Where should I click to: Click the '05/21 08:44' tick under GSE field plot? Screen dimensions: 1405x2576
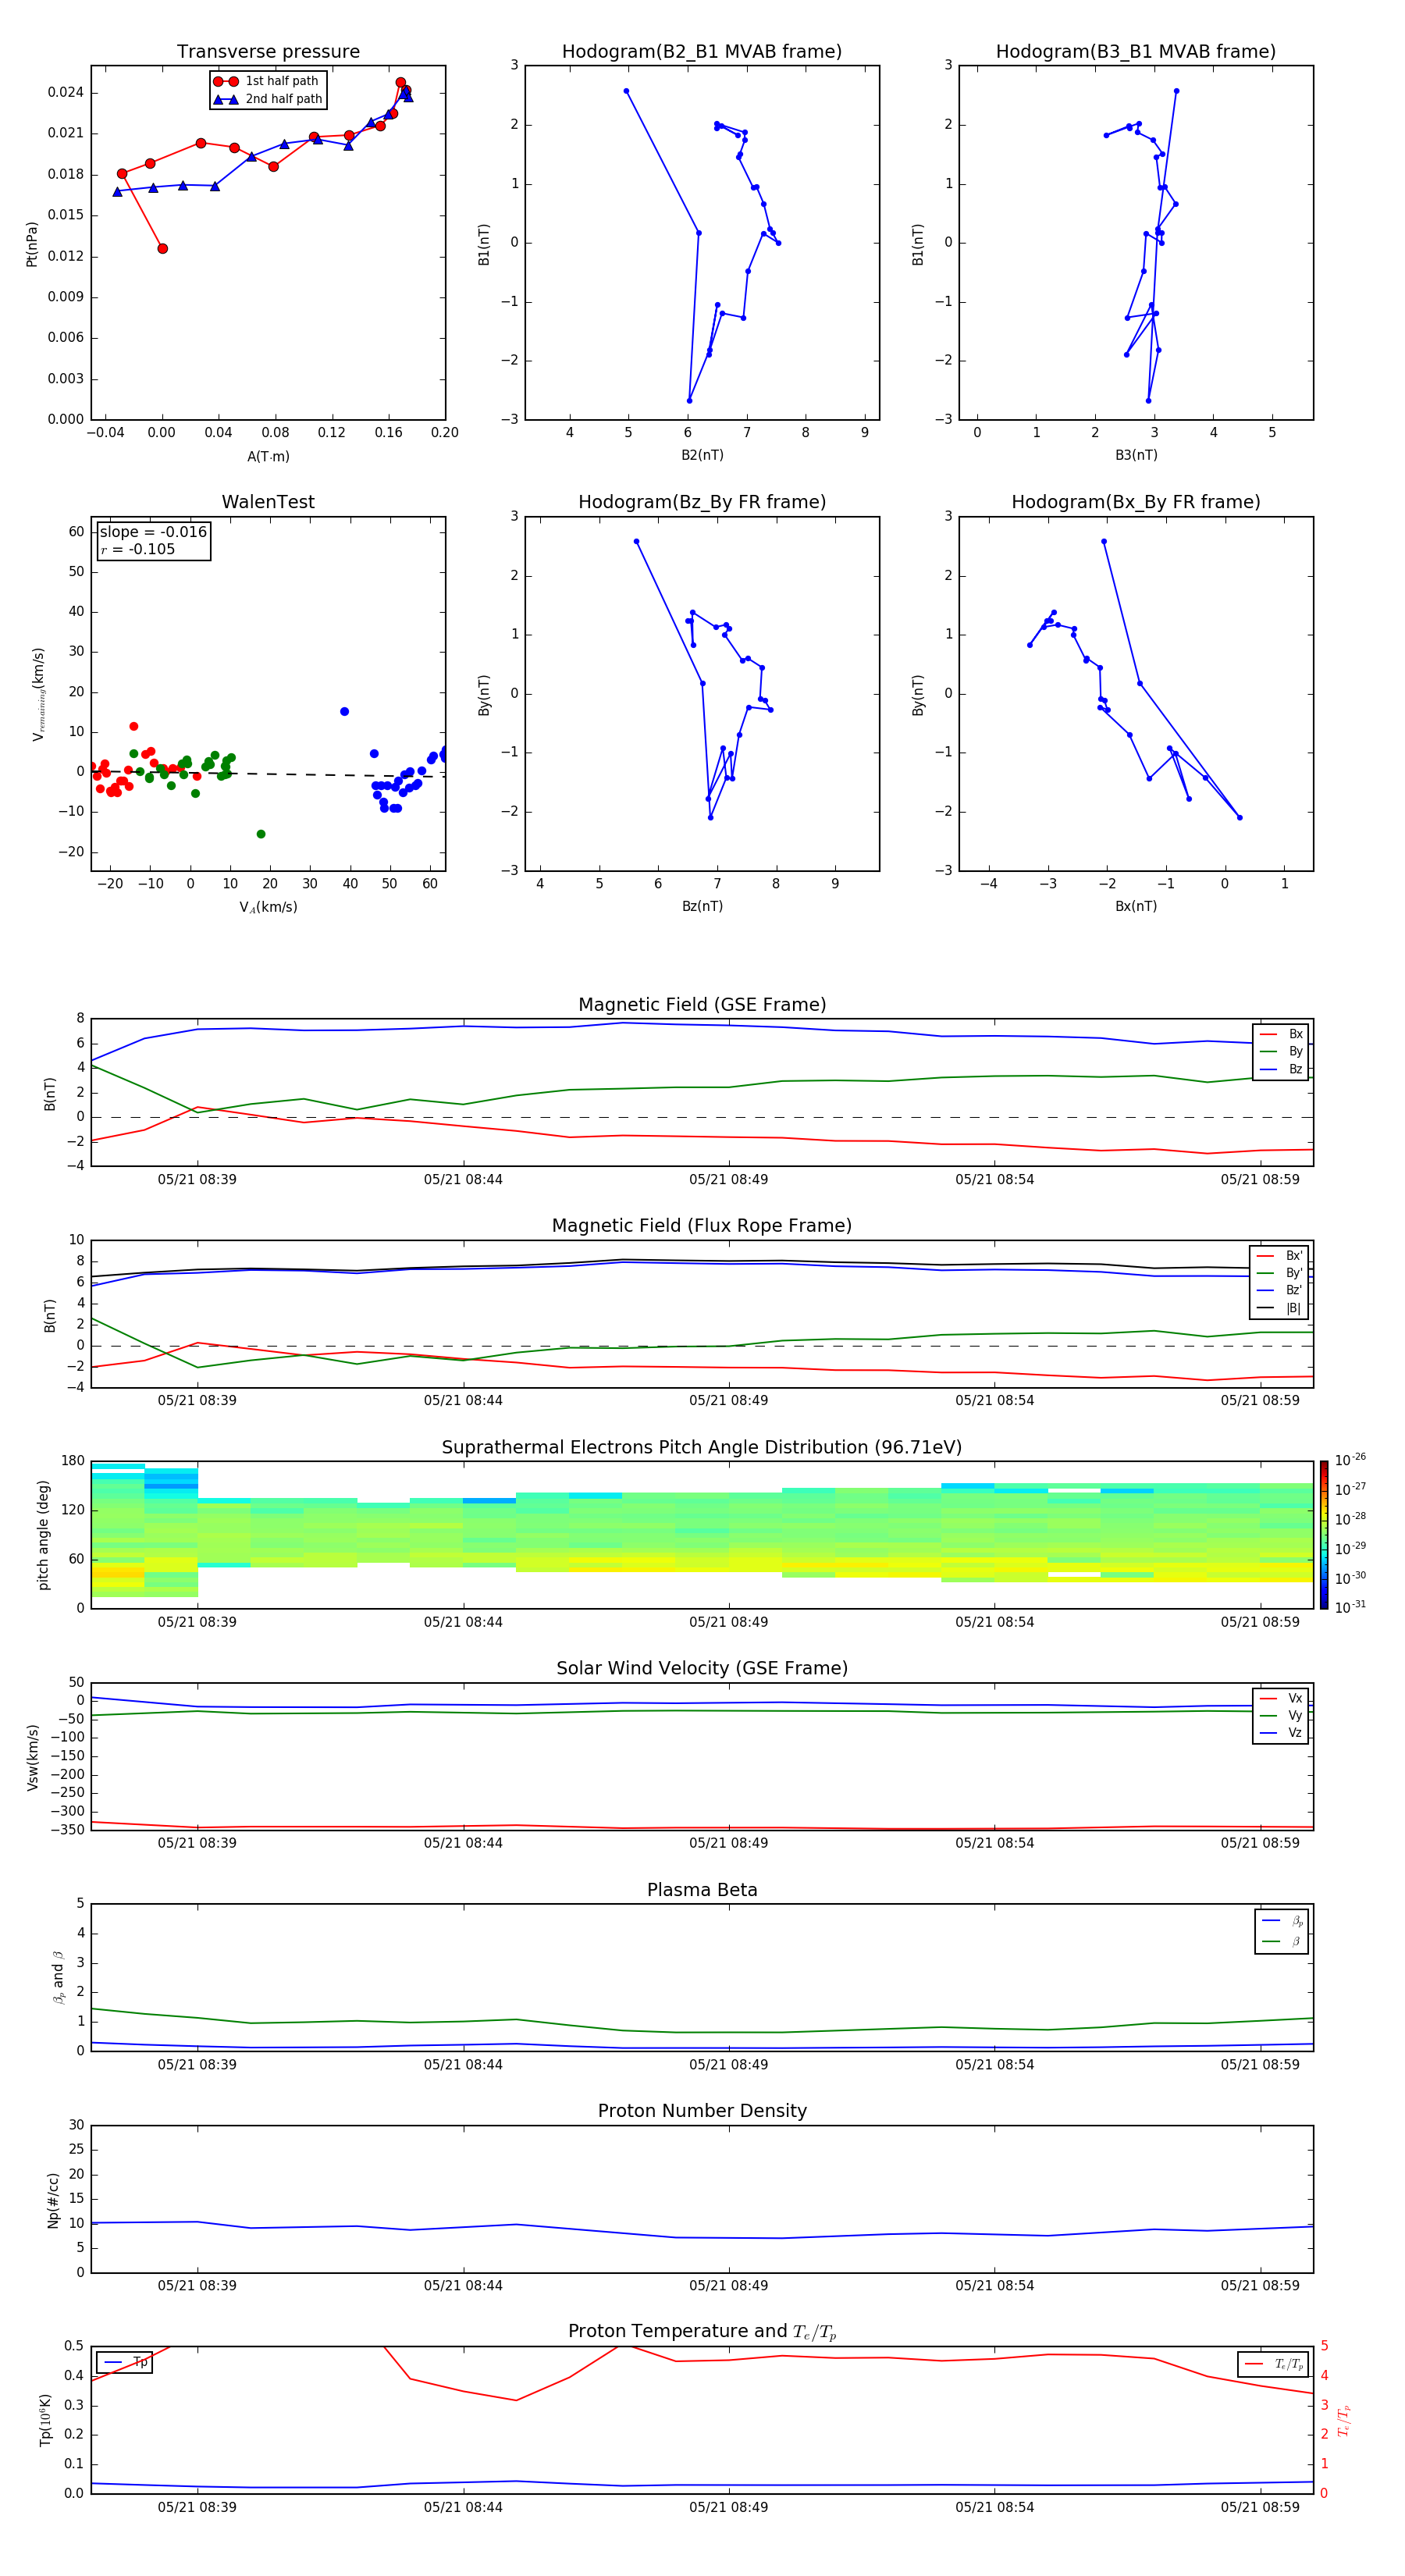463,1179
